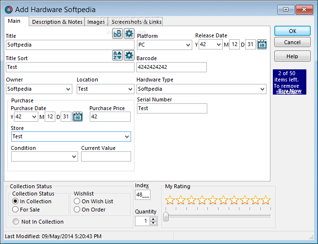Screen dimensions: 318x244
Task: Increase Quantity with up arrow
Action: point(153,219)
